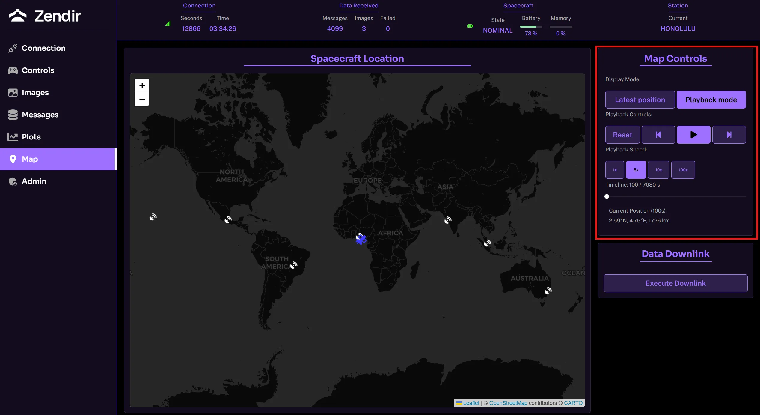Step forward in playback

[729, 135]
